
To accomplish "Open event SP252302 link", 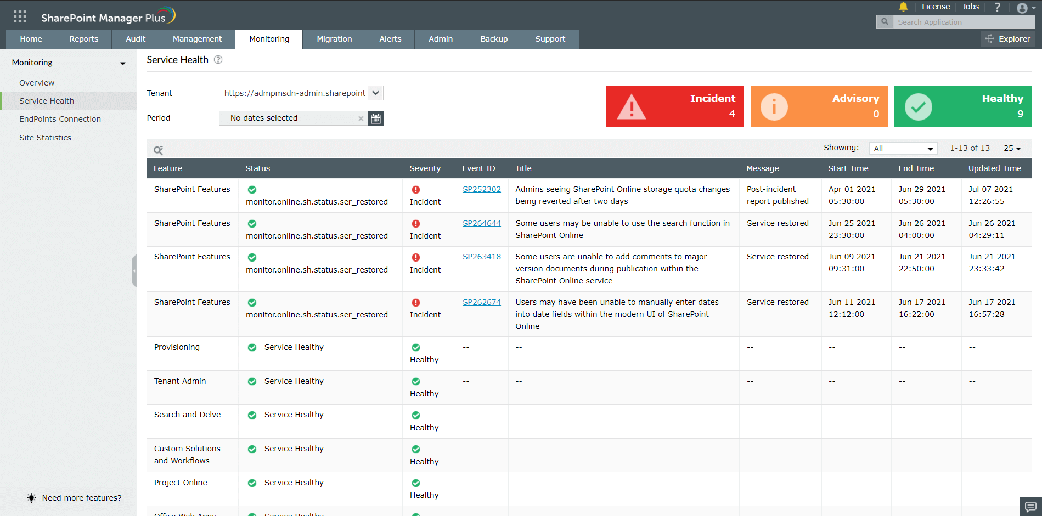I will (481, 189).
